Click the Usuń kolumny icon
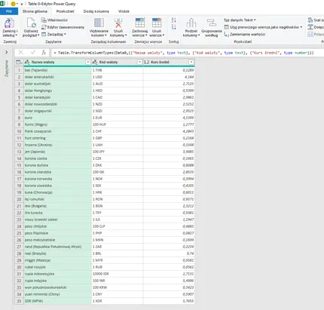This screenshot has height=310, width=324. (x=118, y=23)
